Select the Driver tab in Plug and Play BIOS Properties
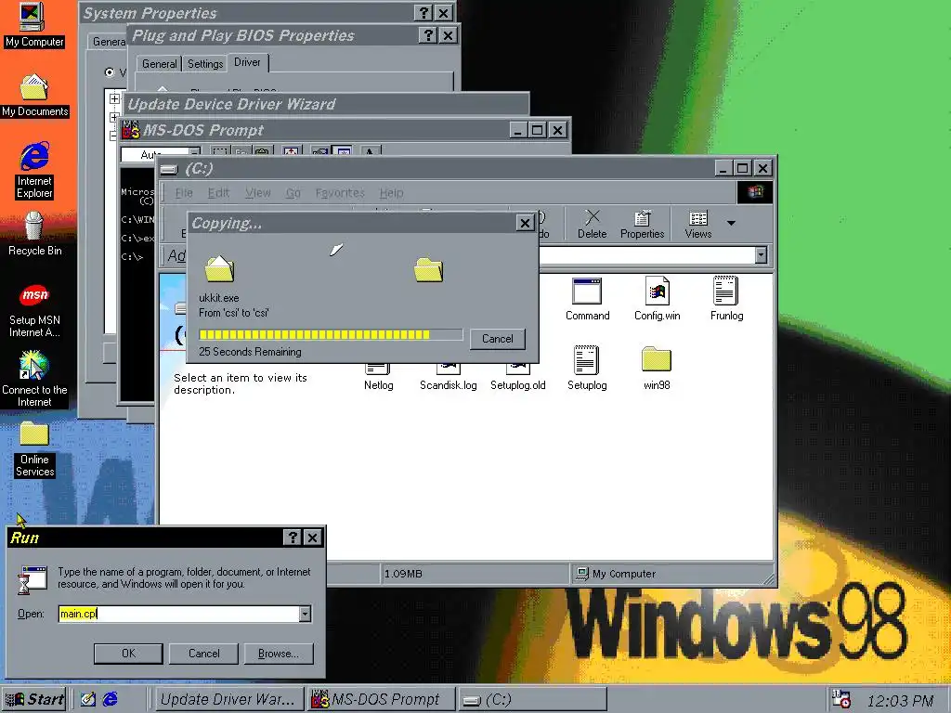 pyautogui.click(x=247, y=62)
